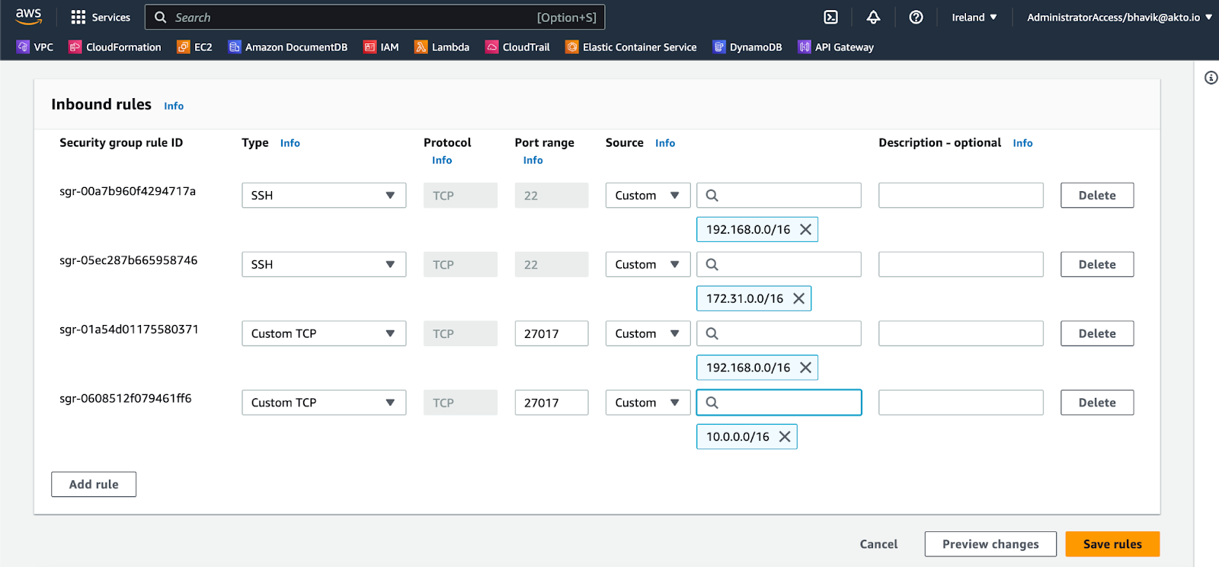Image resolution: width=1219 pixels, height=567 pixels.
Task: Remove the 172.31.0.0/16 source CIDR tag
Action: [x=798, y=298]
